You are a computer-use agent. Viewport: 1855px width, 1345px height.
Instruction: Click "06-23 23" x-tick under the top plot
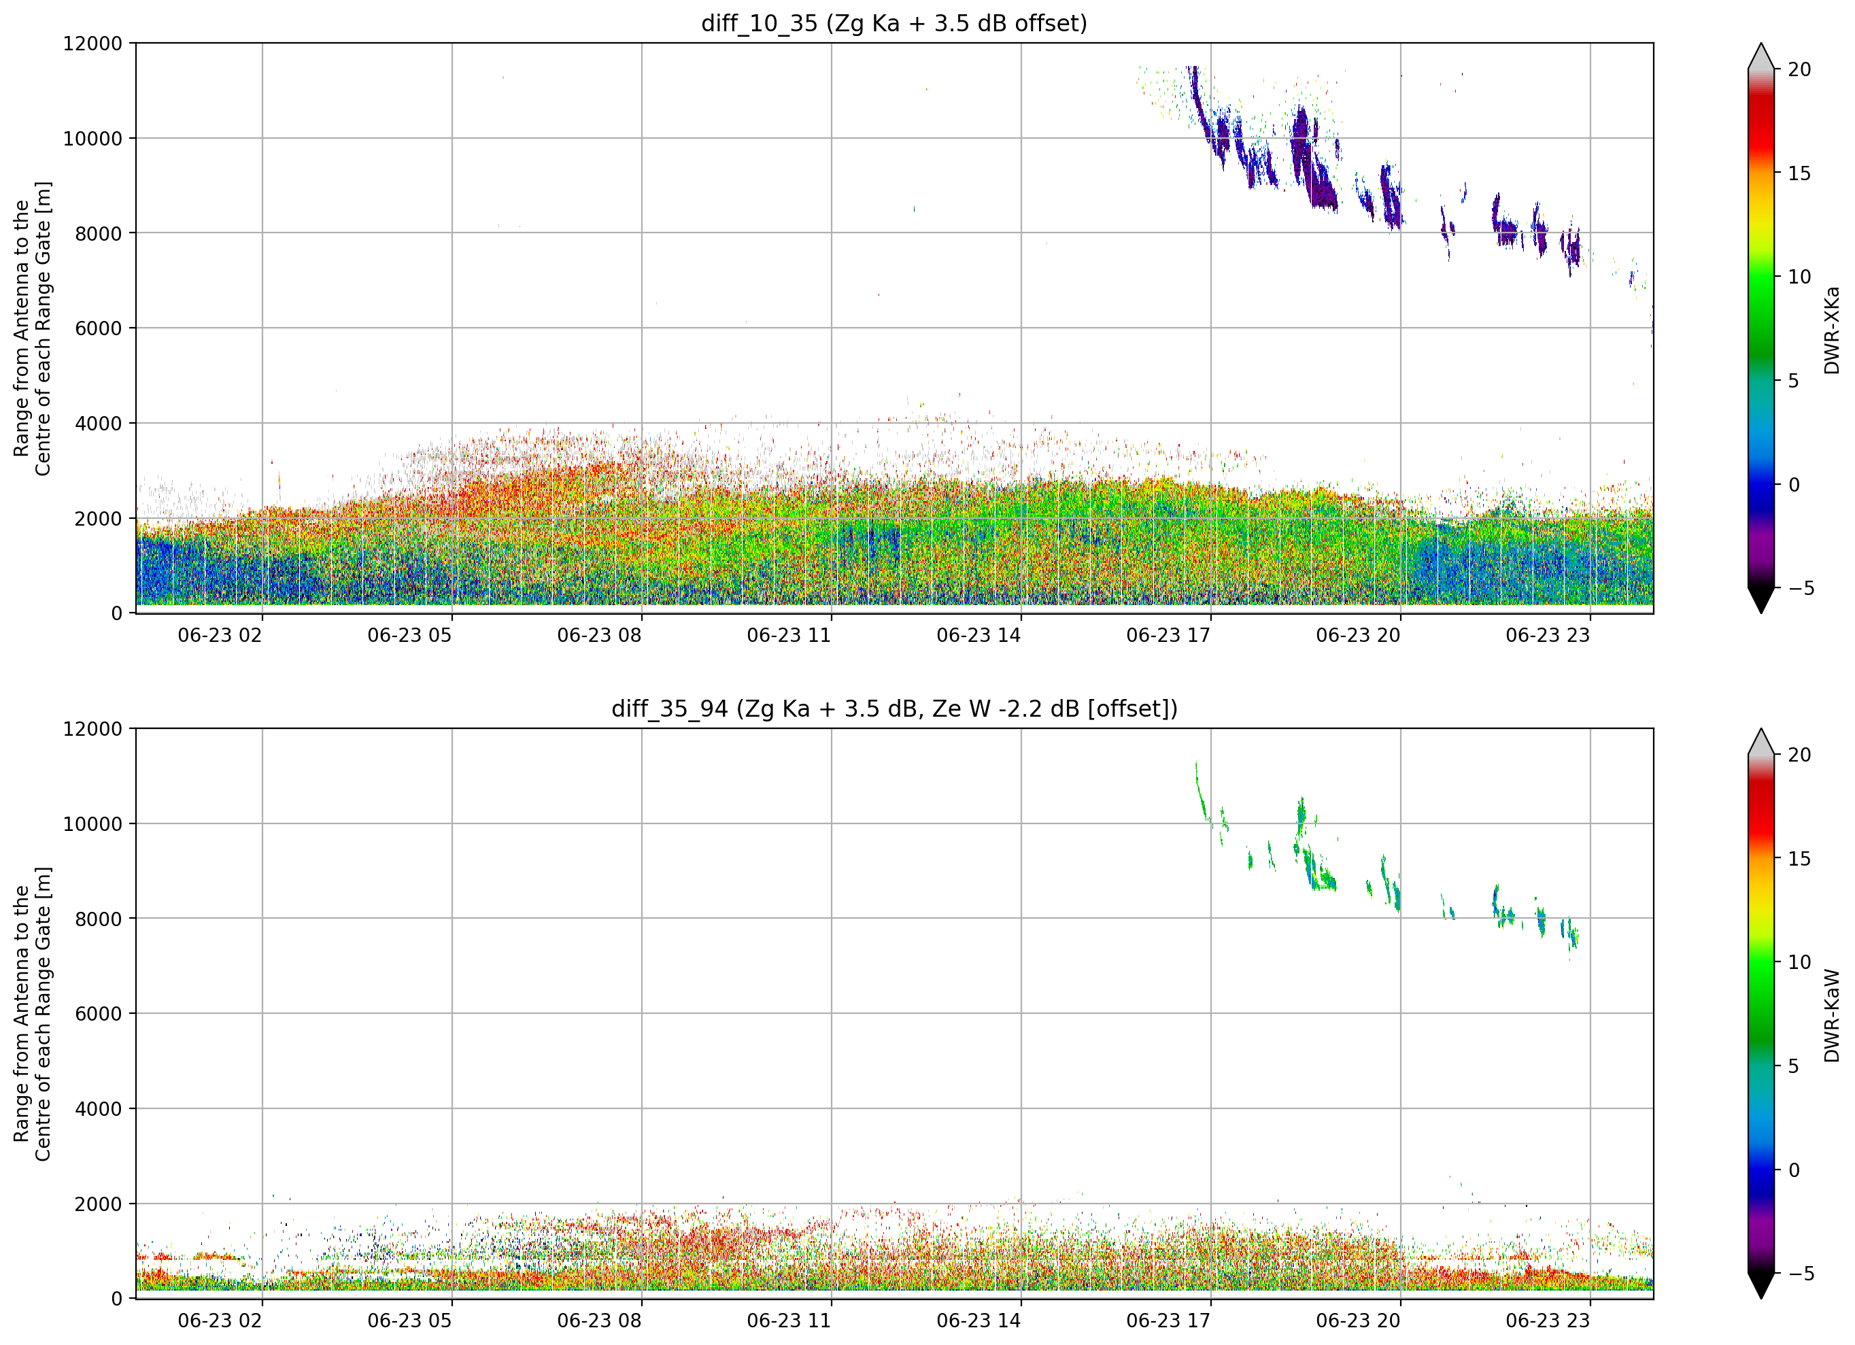[1548, 636]
